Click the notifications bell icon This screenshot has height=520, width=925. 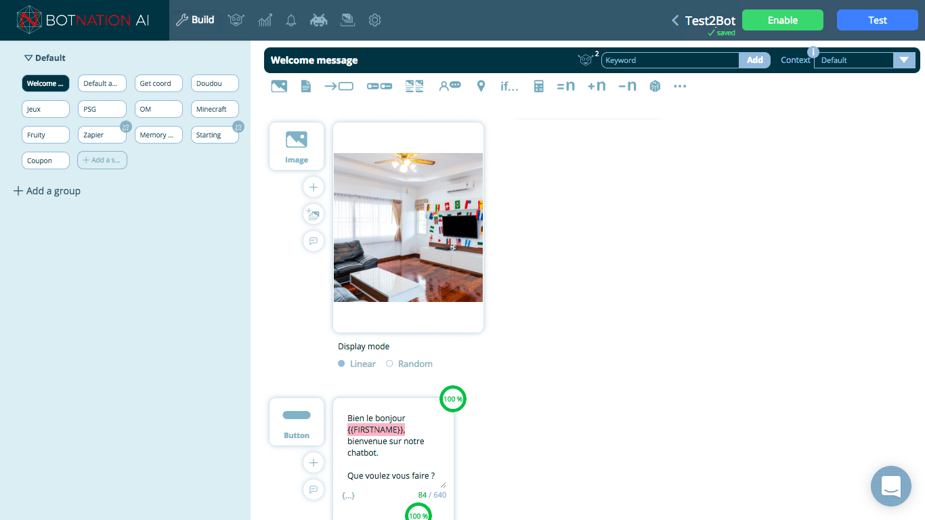point(291,20)
